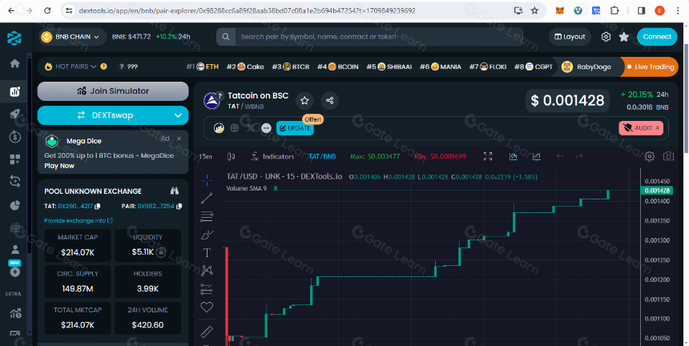689x346 pixels.
Task: Open hot pair #2 Cake
Action: click(245, 66)
